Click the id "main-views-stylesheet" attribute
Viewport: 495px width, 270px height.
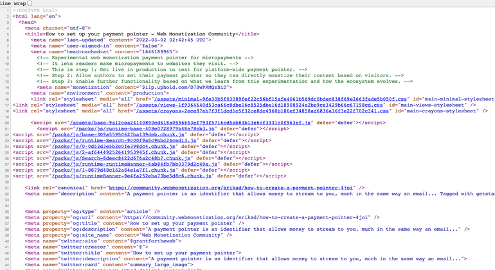pos(429,105)
